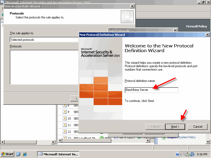Screen dimensions: 211x158
Task: Open the stacked-windows tray icon beside the clock
Action: (193, 154)
